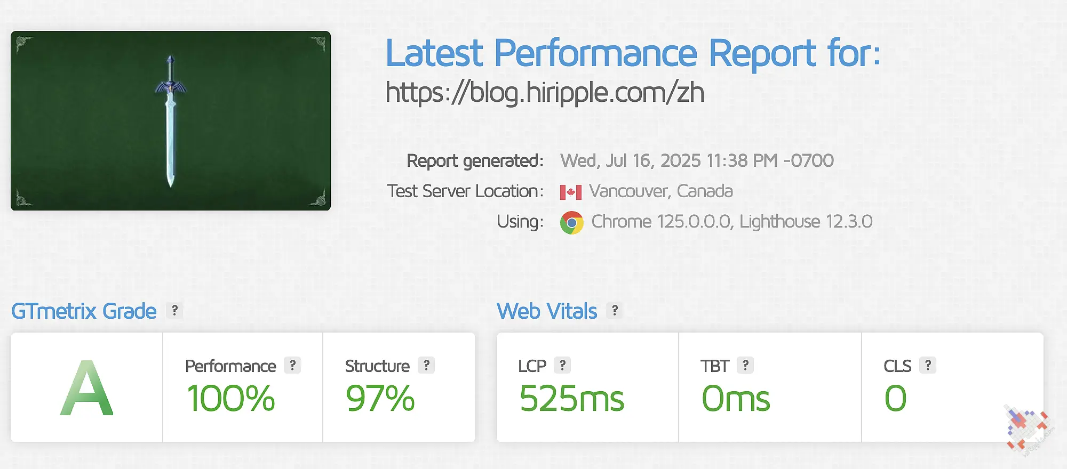The image size is (1067, 469).
Task: Open the blog.hiripple.com/zh URL link
Action: tap(545, 92)
